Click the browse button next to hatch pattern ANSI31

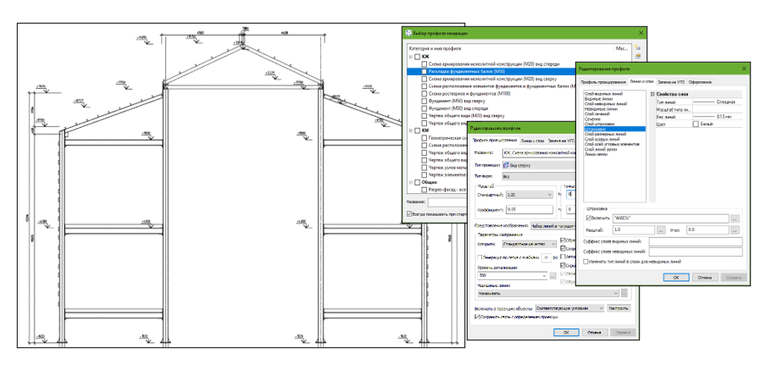735,218
